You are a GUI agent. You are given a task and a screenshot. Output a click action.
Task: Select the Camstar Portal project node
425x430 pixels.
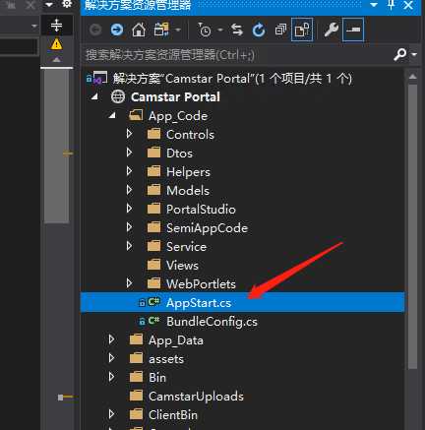tap(175, 97)
